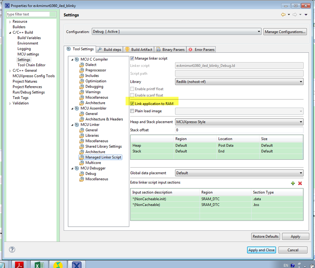Viewport: 315px width, 268px height.
Task: Collapse the C/C++ Build node
Action: (x=10, y=33)
